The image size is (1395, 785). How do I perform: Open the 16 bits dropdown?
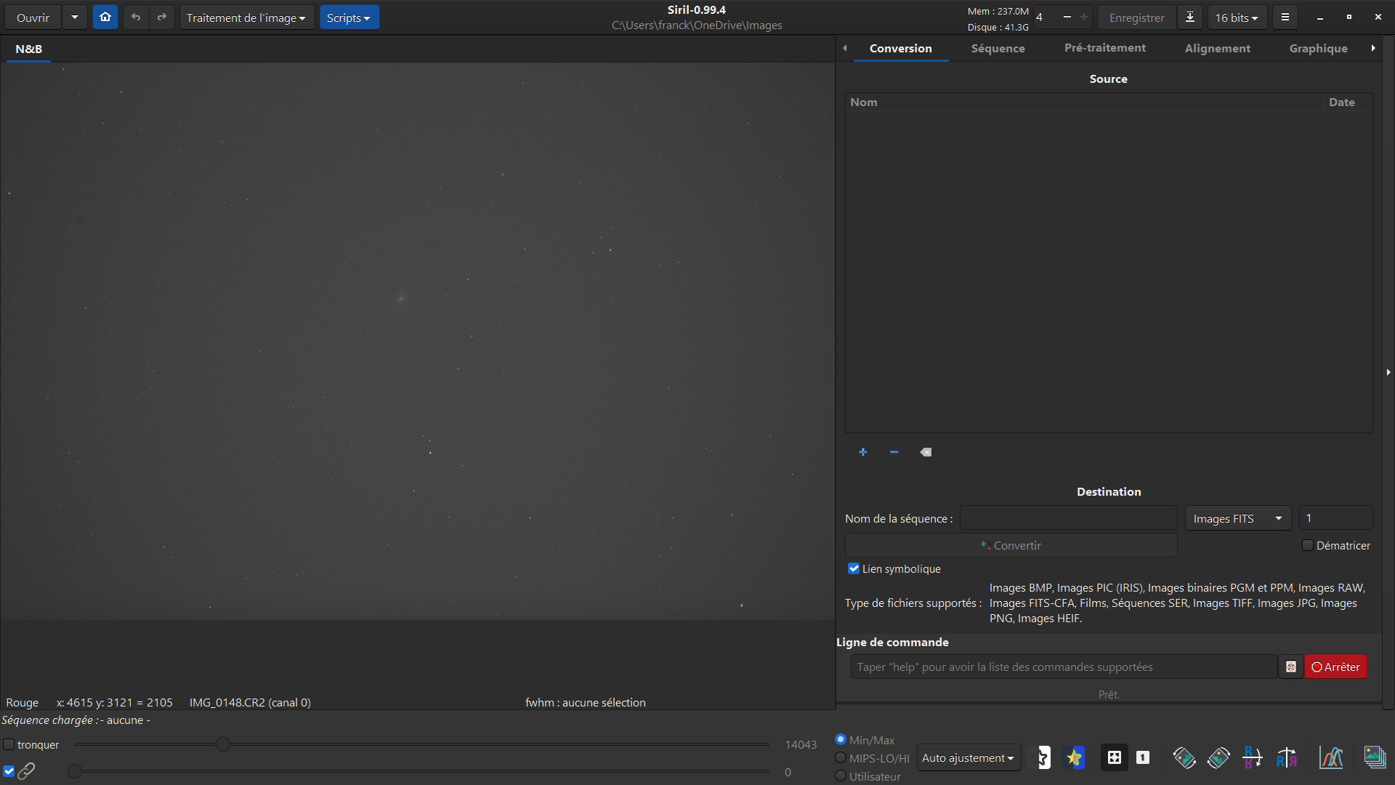[x=1237, y=17]
